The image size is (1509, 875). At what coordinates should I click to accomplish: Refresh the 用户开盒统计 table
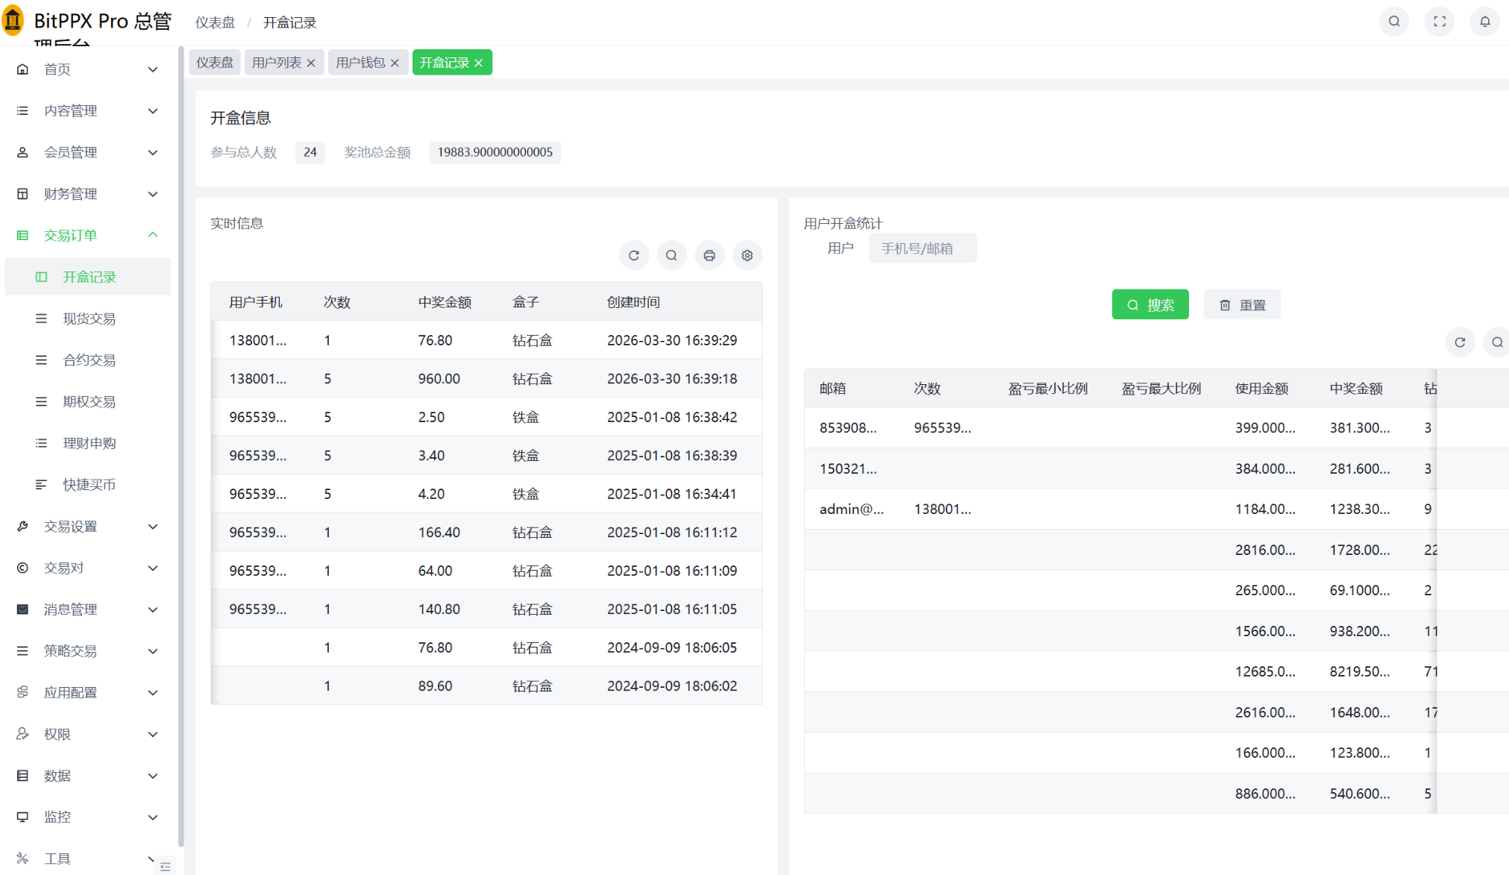[1460, 342]
